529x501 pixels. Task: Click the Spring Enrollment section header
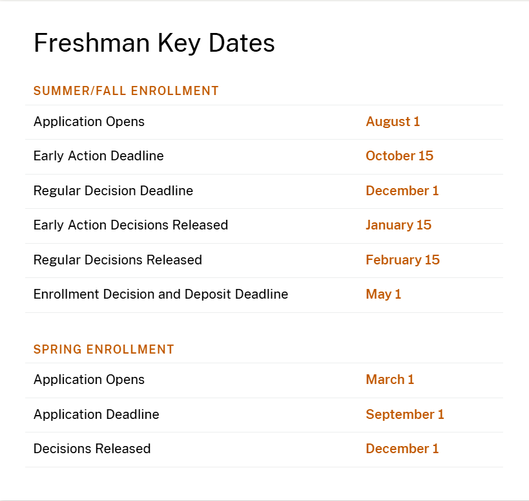(104, 350)
